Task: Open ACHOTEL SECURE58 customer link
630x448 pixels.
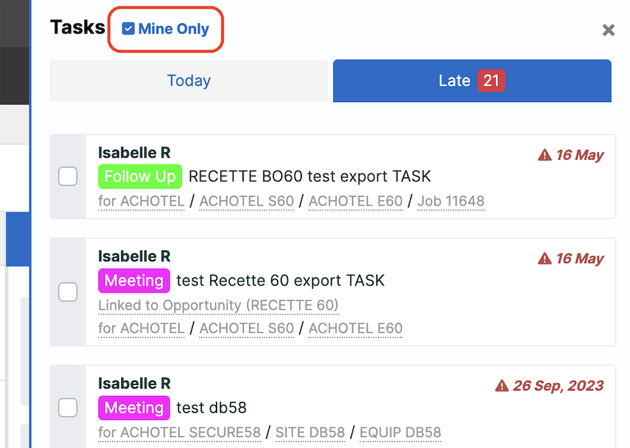Action: click(x=179, y=432)
